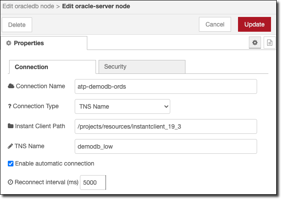Open the Connection Type dropdown
Viewport: 281px width, 199px height.
[122, 106]
